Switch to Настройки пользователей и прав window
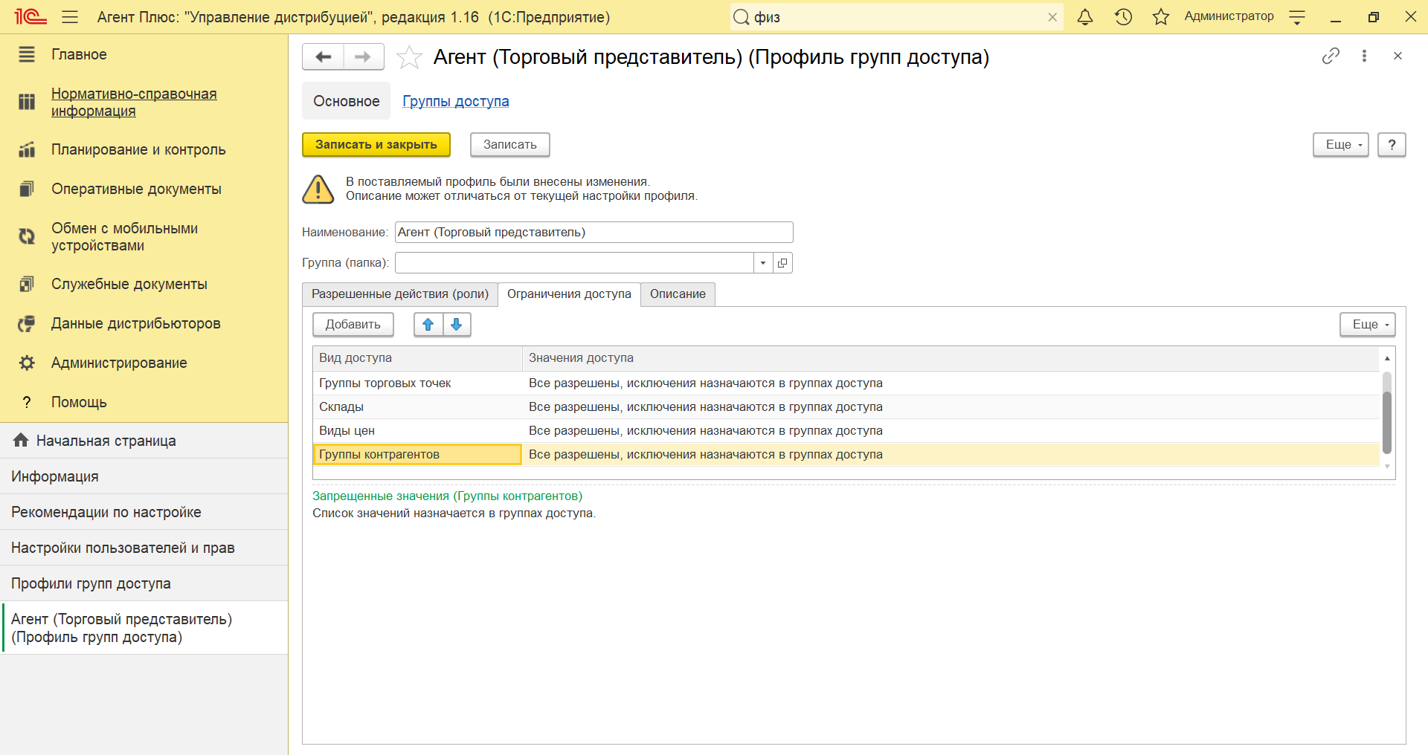The width and height of the screenshot is (1428, 755). (x=144, y=548)
